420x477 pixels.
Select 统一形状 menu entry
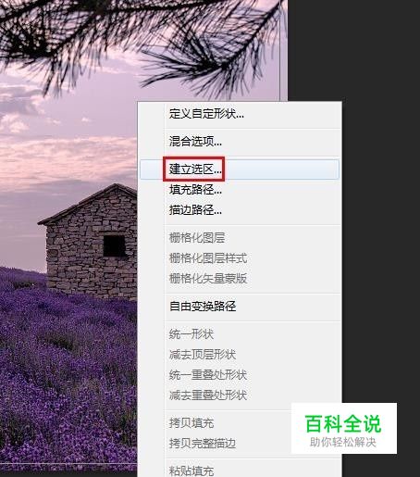240,334
